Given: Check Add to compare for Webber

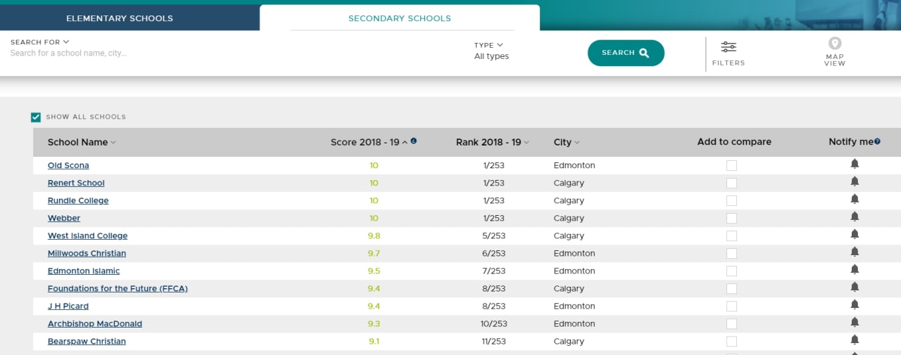Looking at the screenshot, I should [731, 218].
